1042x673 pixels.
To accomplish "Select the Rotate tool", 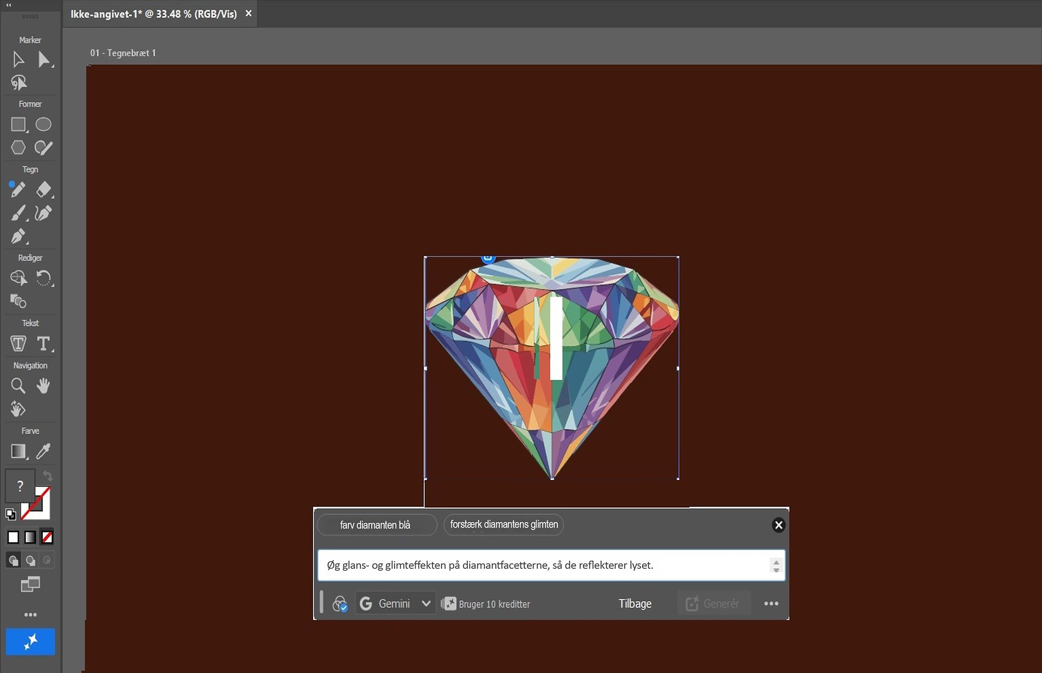I will coord(44,278).
